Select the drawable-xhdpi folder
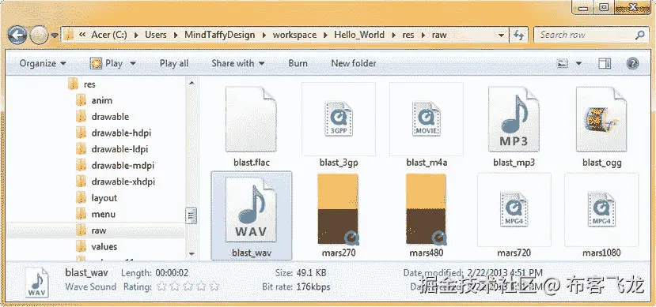The image size is (656, 307). click(116, 182)
